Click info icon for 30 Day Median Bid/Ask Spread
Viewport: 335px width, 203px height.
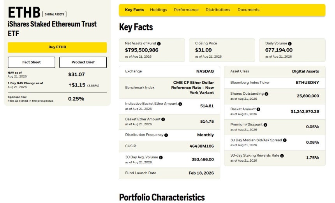coord(285,140)
